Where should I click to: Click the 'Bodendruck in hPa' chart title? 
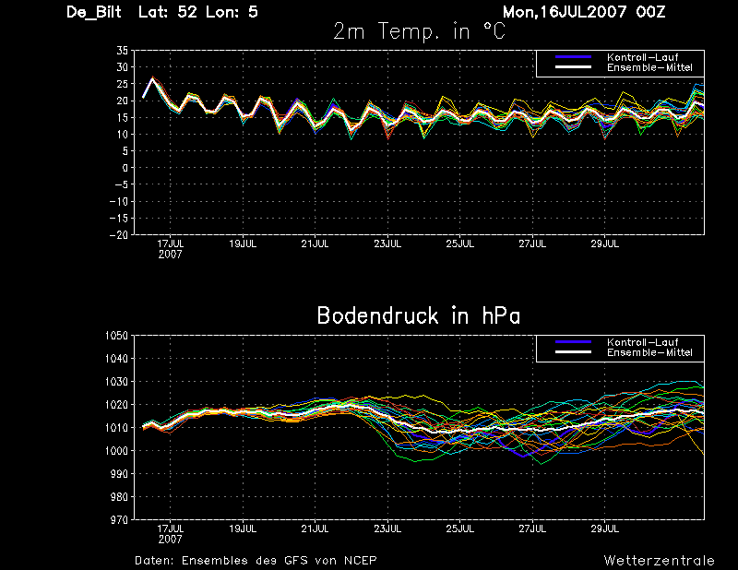tap(418, 315)
